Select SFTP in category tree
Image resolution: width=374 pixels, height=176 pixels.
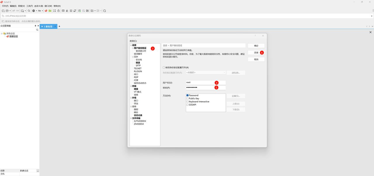pyautogui.click(x=138, y=65)
